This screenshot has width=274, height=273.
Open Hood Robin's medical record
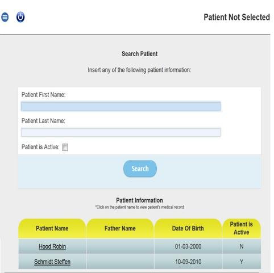coord(52,246)
